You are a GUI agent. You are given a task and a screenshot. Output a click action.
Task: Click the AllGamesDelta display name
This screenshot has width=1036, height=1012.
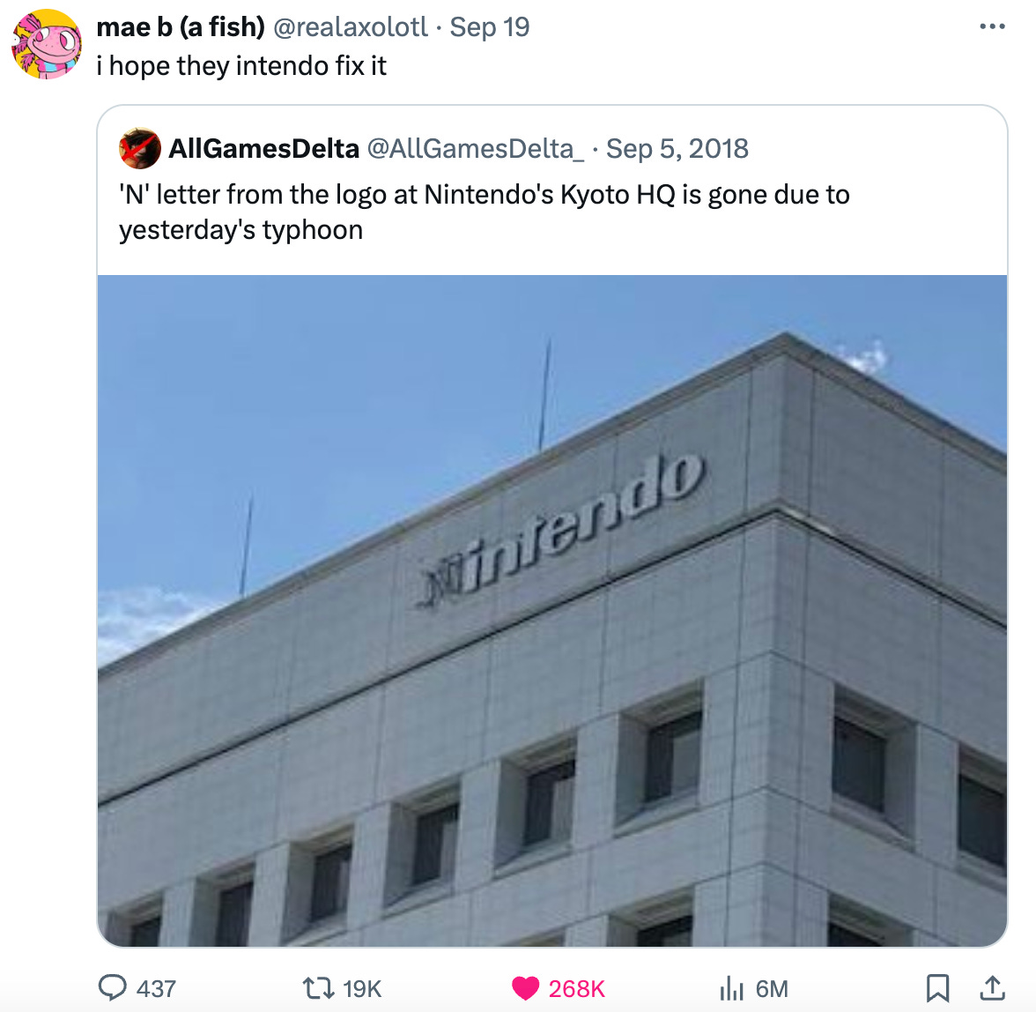263,149
